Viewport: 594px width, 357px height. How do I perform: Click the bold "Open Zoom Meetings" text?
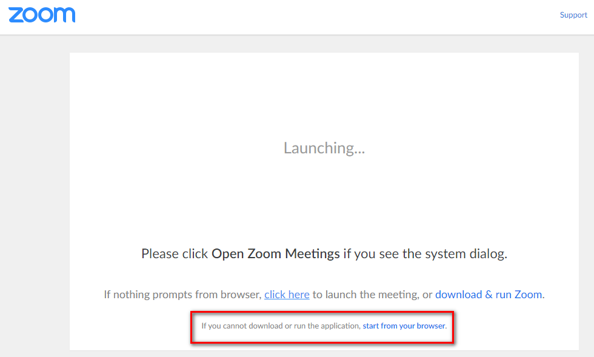[275, 253]
